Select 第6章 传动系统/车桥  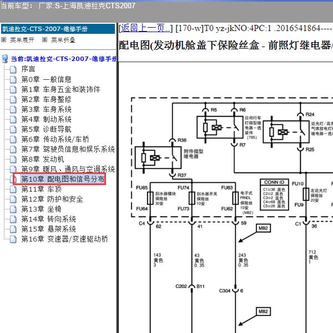[x=55, y=139]
